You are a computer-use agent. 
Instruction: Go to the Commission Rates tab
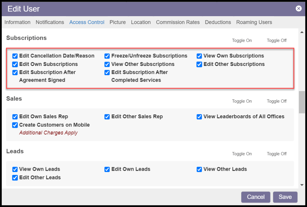[x=178, y=22]
